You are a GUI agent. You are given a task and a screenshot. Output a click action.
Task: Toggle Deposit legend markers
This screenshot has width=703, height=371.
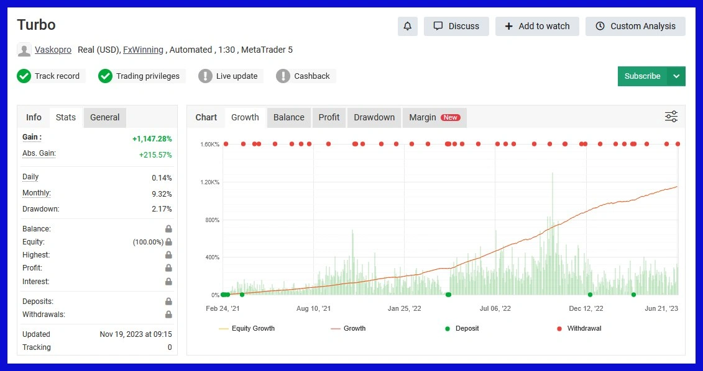click(x=461, y=328)
